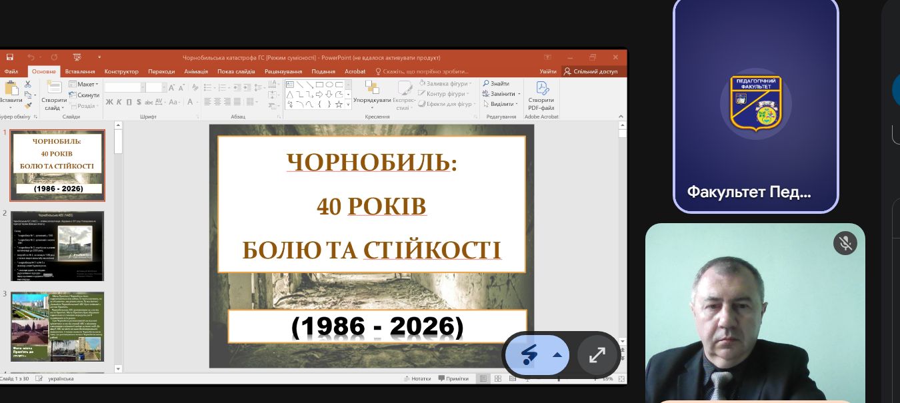Open the Заливка фігури dropdown
The width and height of the screenshot is (900, 403).
(x=447, y=83)
